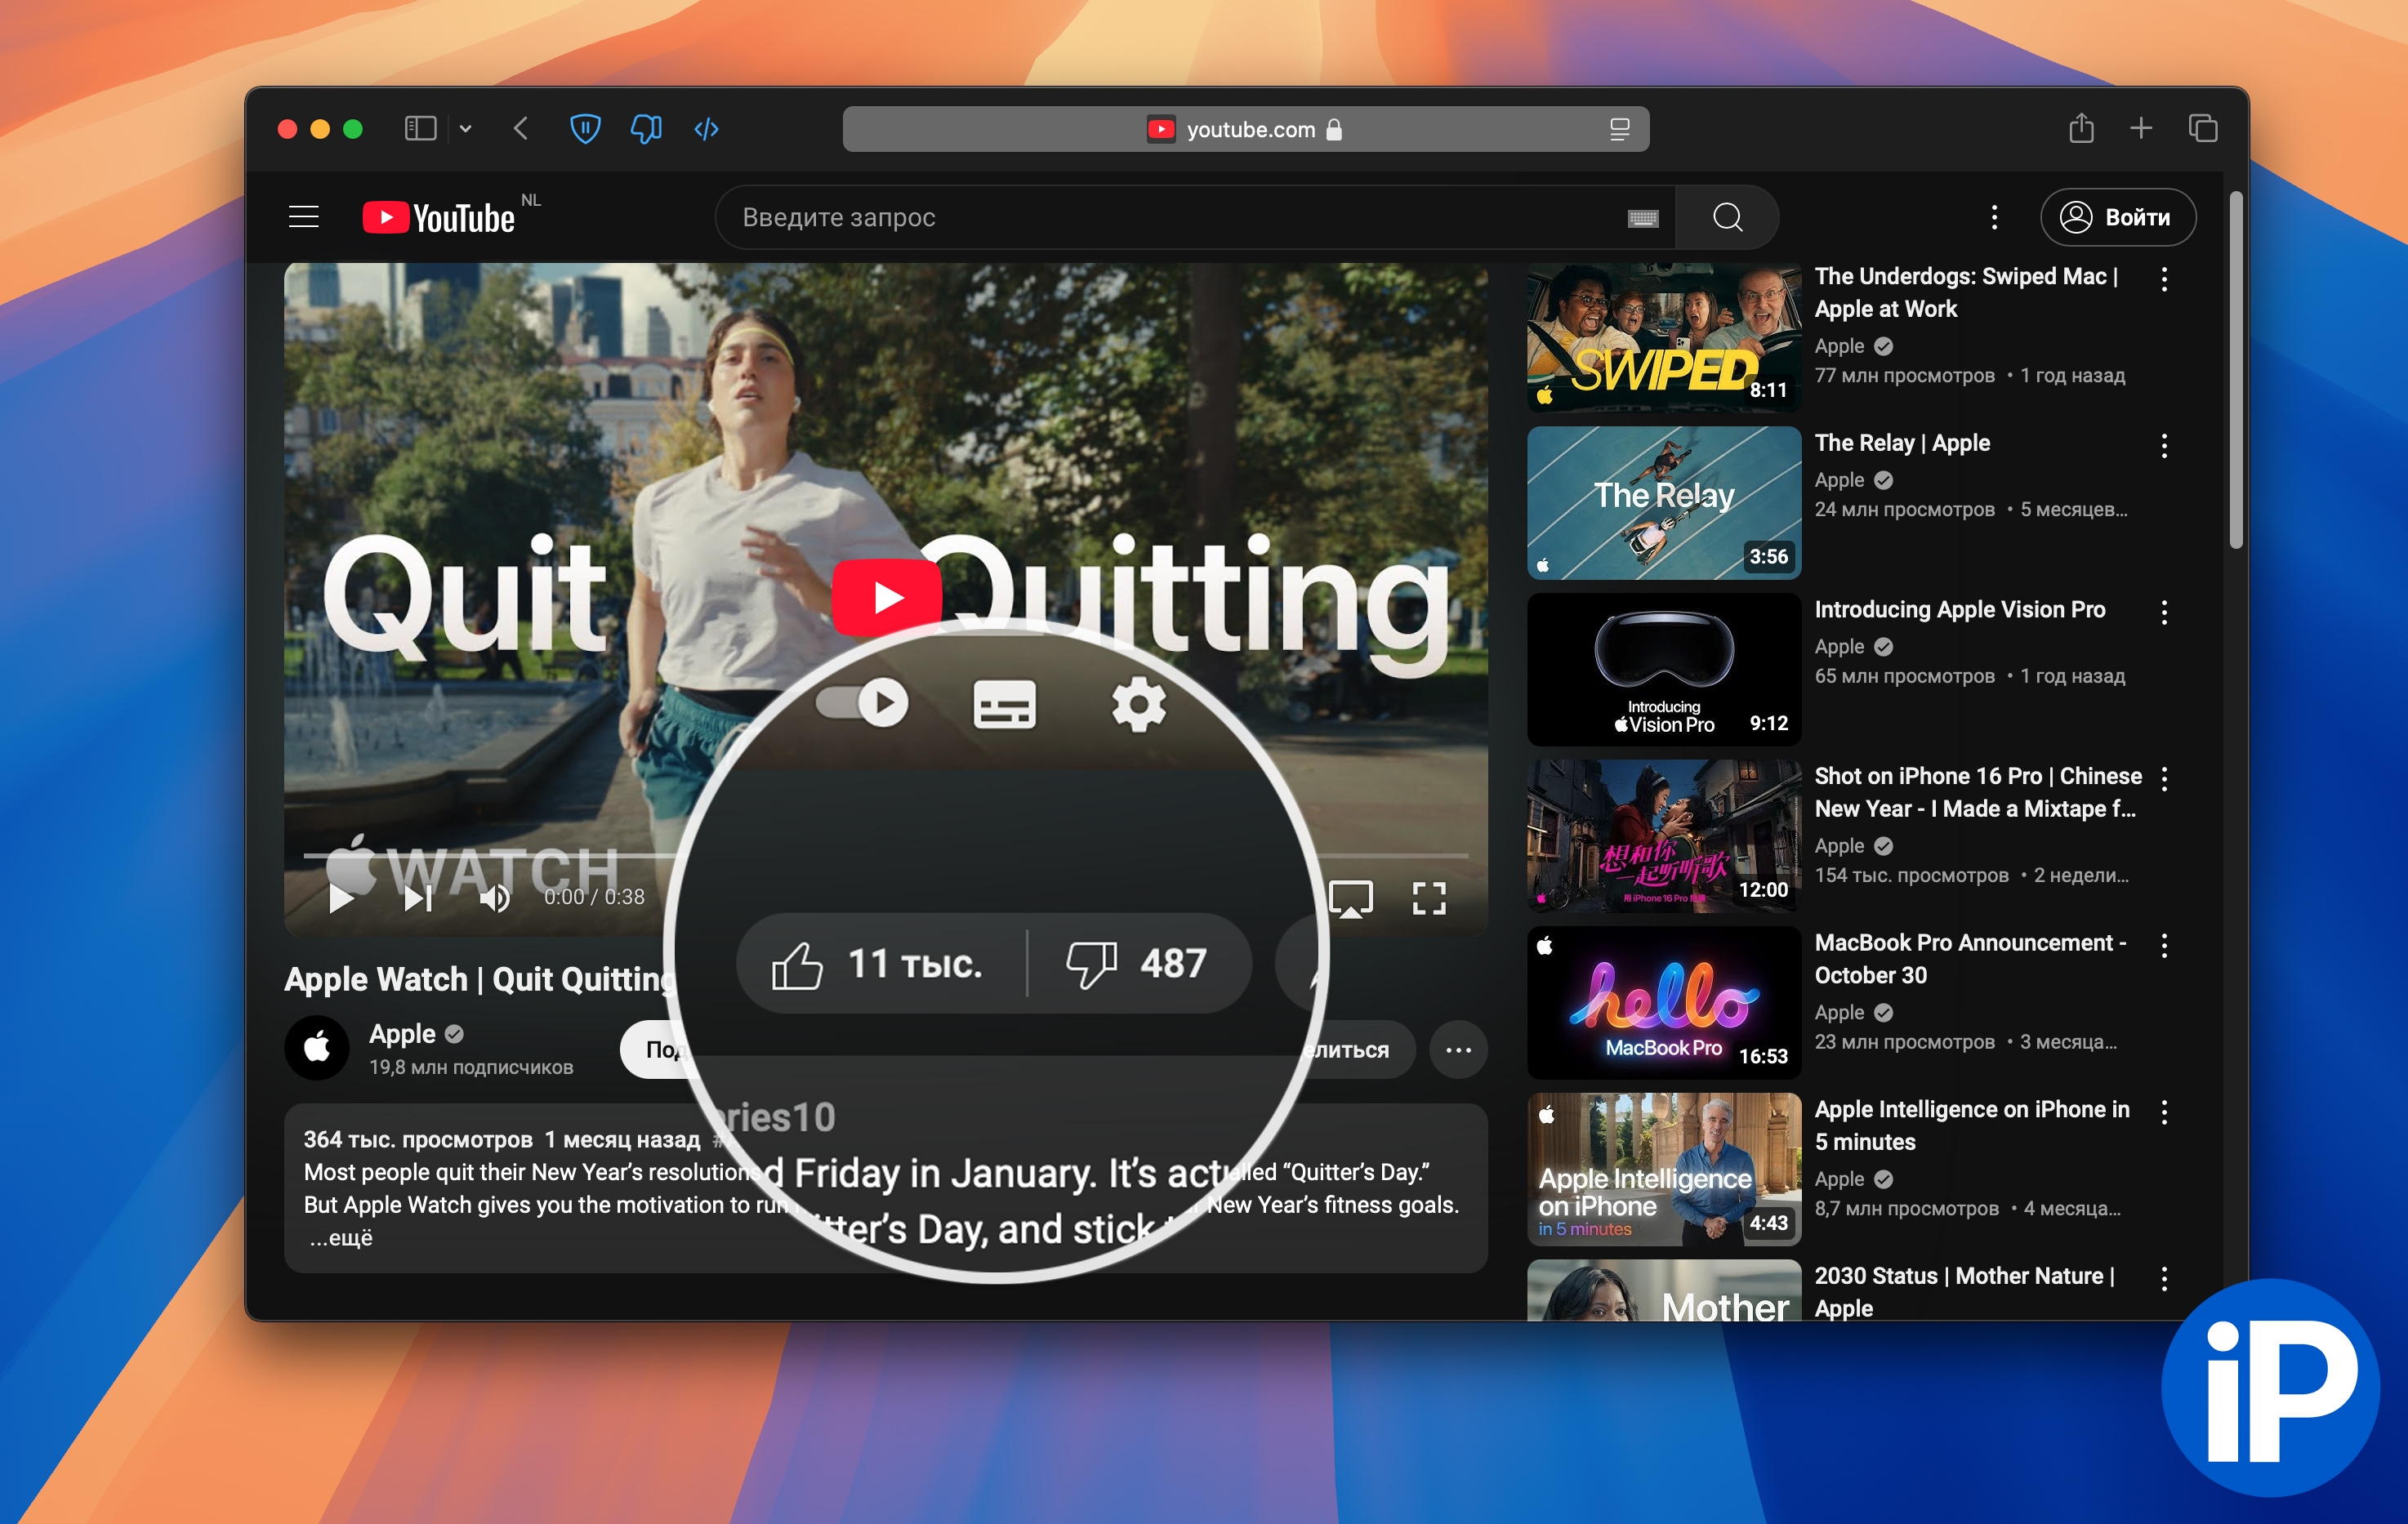Click the Safari privacy shield icon
The height and width of the screenshot is (1524, 2408).
585,129
